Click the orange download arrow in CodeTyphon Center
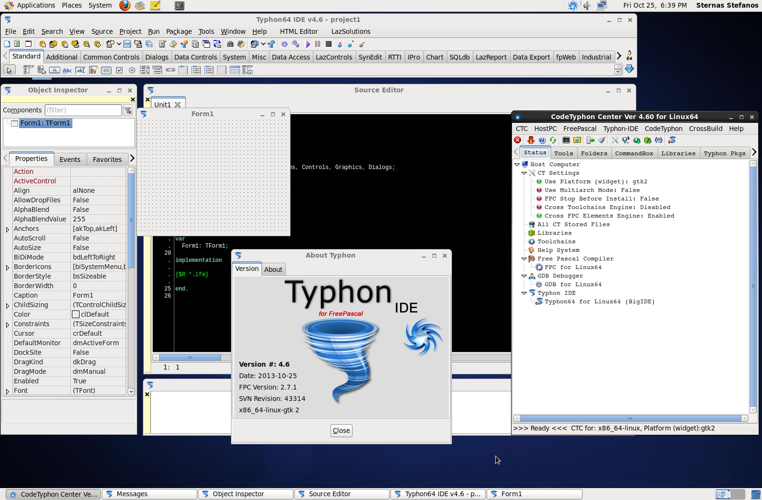The image size is (762, 500). [x=531, y=140]
